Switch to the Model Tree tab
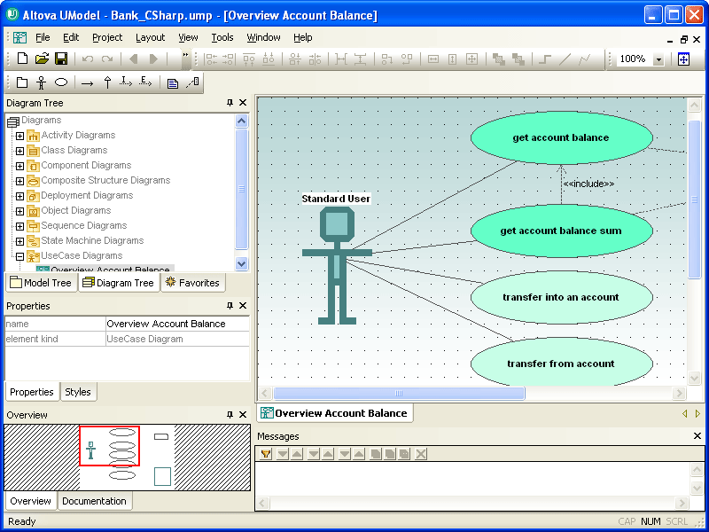This screenshot has height=532, width=709. point(40,283)
